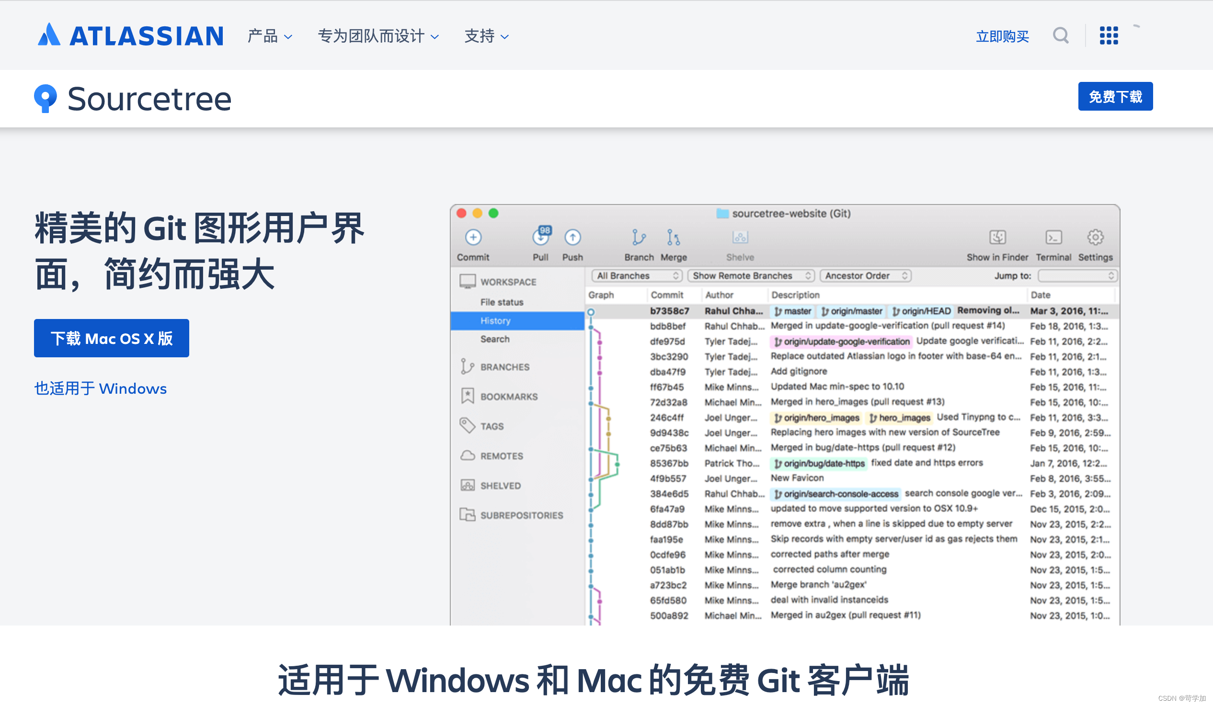The image size is (1213, 706).
Task: Click the Tags sidebar icon
Action: (x=468, y=426)
